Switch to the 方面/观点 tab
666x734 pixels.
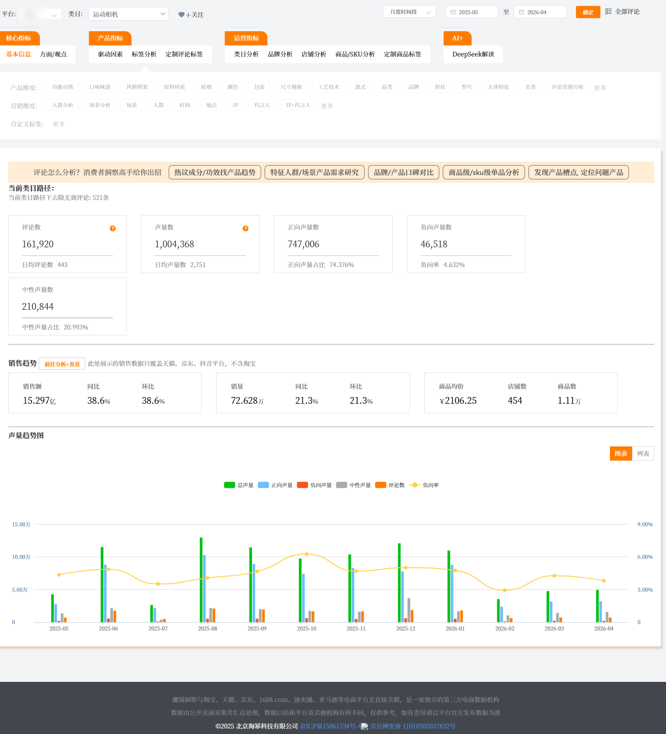coord(53,54)
